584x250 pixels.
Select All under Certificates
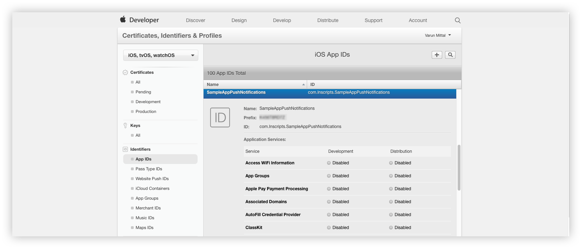click(x=138, y=82)
